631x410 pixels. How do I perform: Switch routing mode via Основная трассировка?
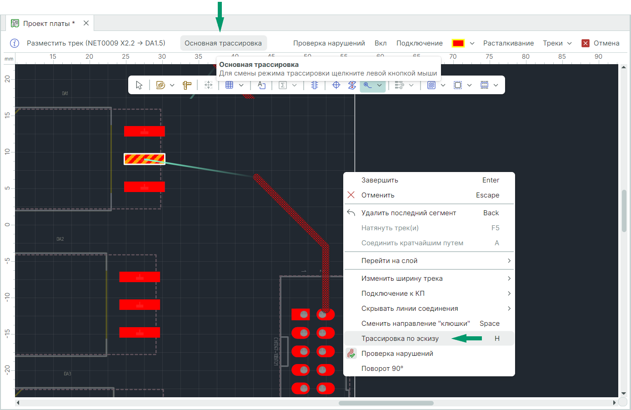[223, 43]
